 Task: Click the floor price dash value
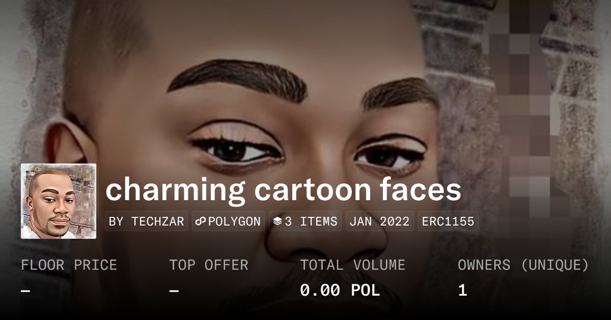click(x=25, y=291)
